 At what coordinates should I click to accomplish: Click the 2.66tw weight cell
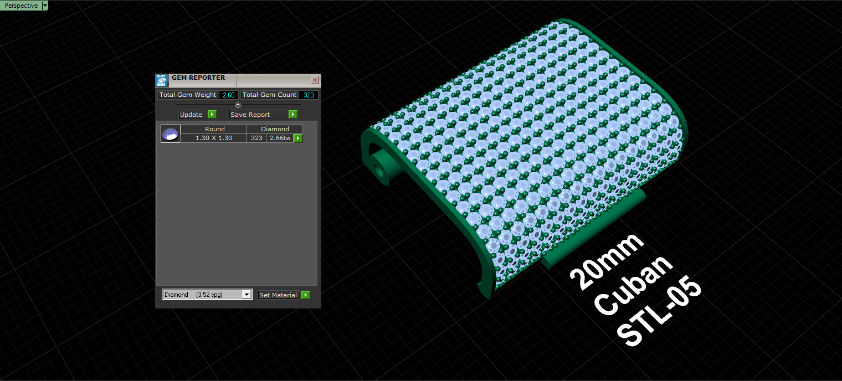point(280,138)
